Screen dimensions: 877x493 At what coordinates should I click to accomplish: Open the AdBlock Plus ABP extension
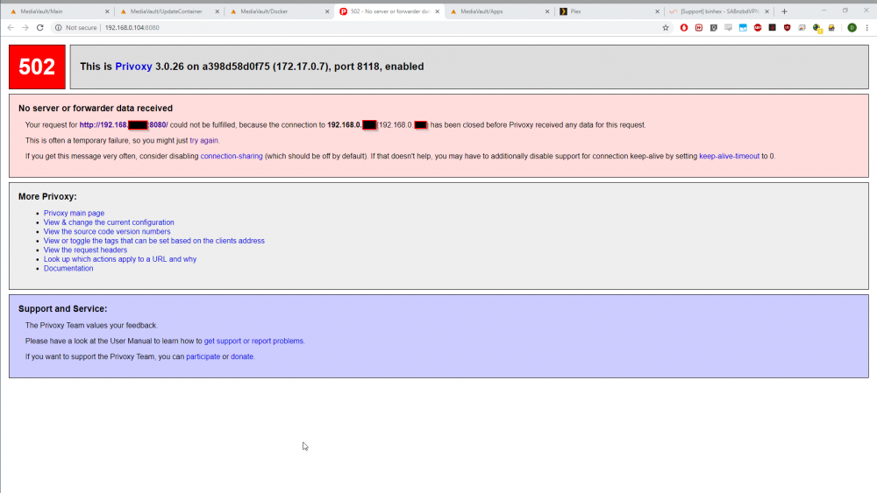[758, 27]
